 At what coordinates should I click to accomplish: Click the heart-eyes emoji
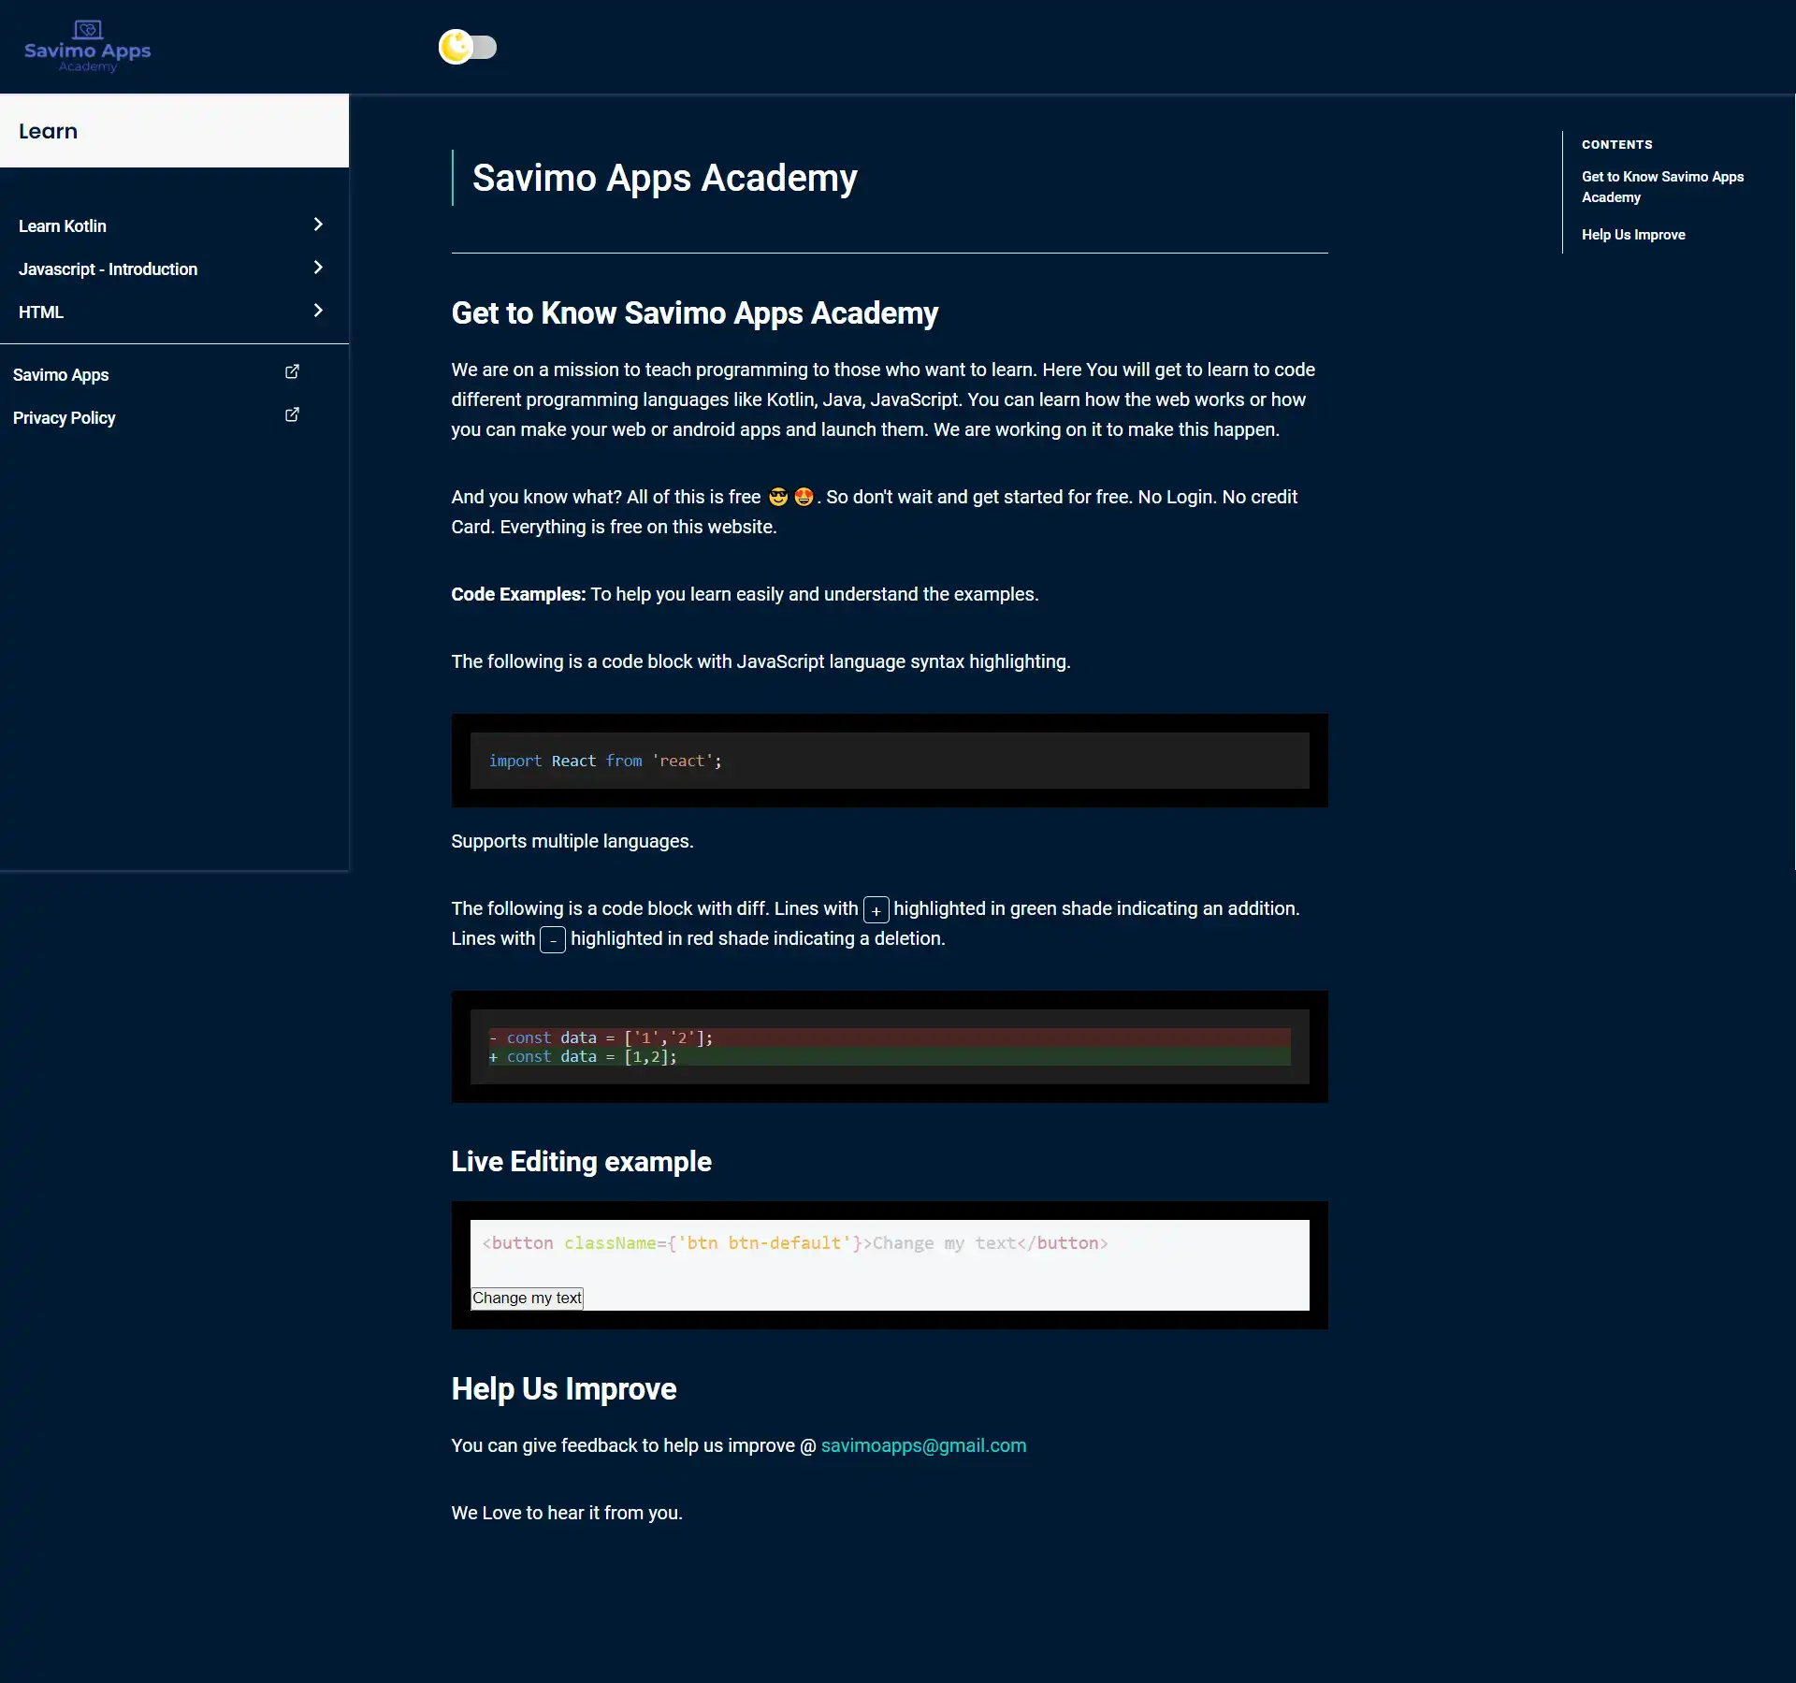[x=804, y=497]
